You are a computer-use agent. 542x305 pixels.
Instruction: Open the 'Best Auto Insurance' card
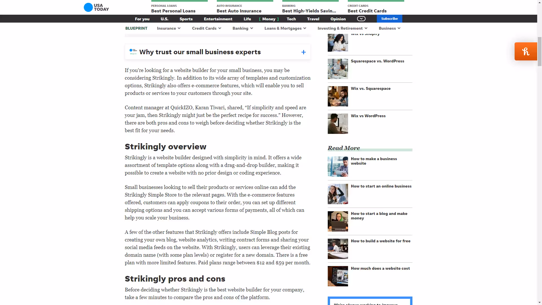tap(239, 11)
